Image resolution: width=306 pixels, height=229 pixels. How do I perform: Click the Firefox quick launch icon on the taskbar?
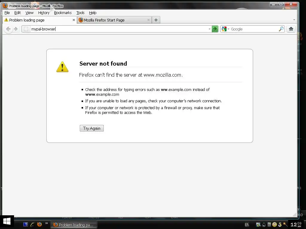(39, 224)
